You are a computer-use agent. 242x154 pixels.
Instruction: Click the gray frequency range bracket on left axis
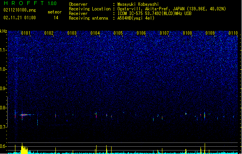[x=7, y=112]
